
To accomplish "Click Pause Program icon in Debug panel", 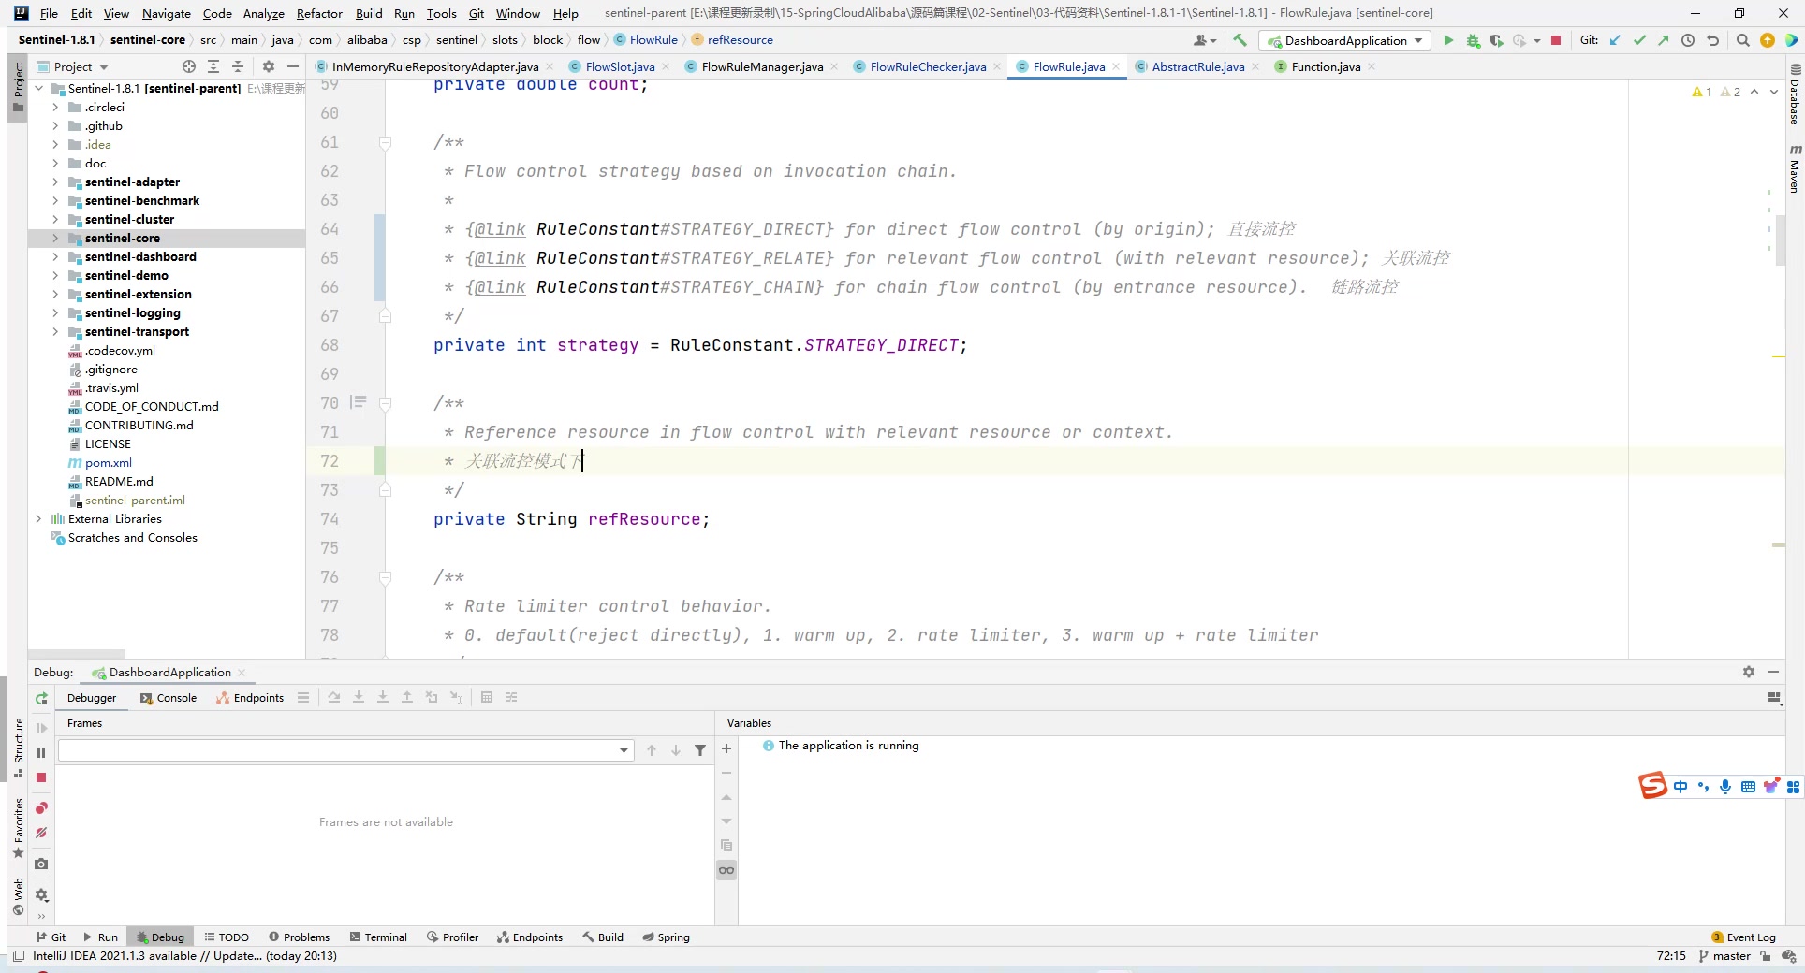I will [x=41, y=752].
